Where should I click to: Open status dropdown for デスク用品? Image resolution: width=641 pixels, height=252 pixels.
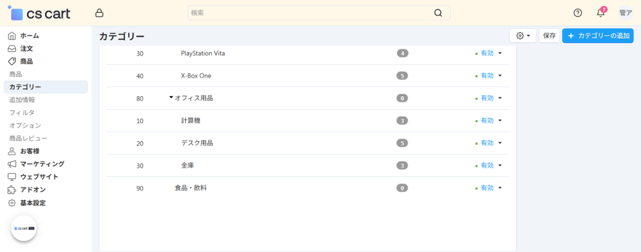pos(489,143)
